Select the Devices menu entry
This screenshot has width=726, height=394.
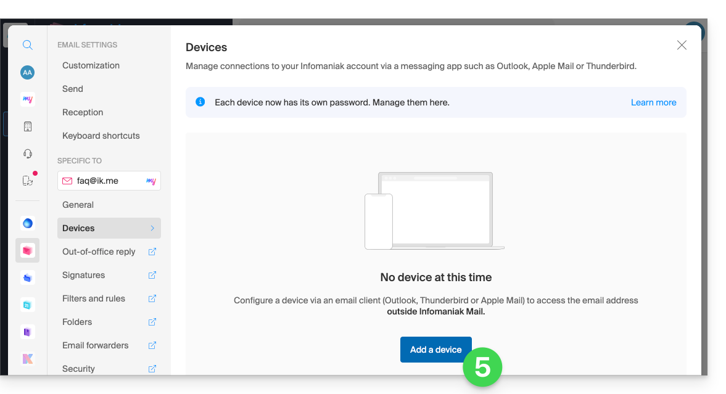click(x=109, y=228)
